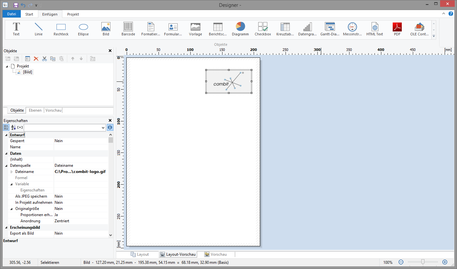Choose the Ellipse drawing tool

tap(83, 29)
